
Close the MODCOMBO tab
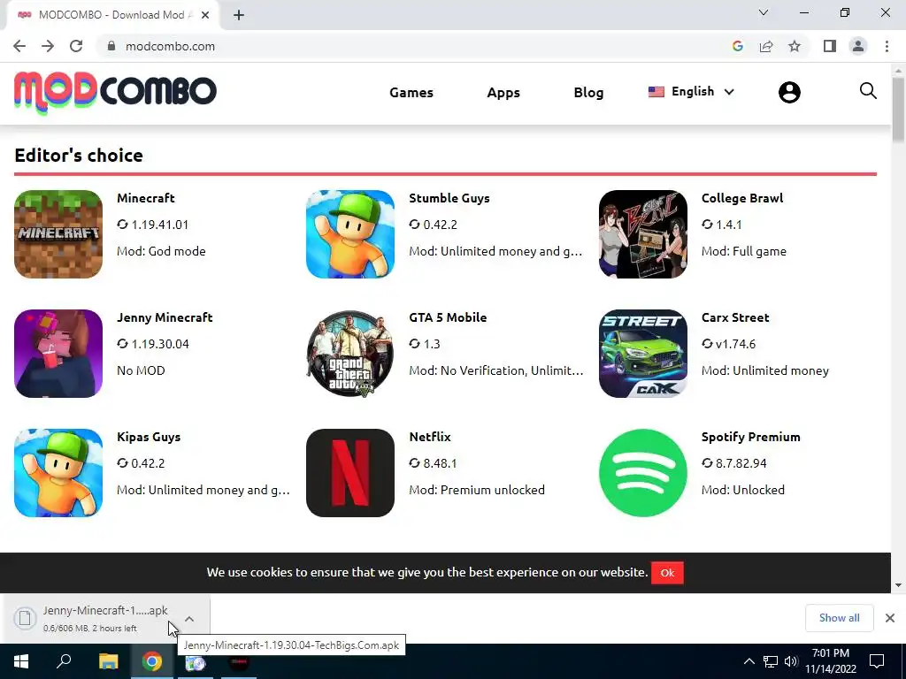(x=205, y=15)
